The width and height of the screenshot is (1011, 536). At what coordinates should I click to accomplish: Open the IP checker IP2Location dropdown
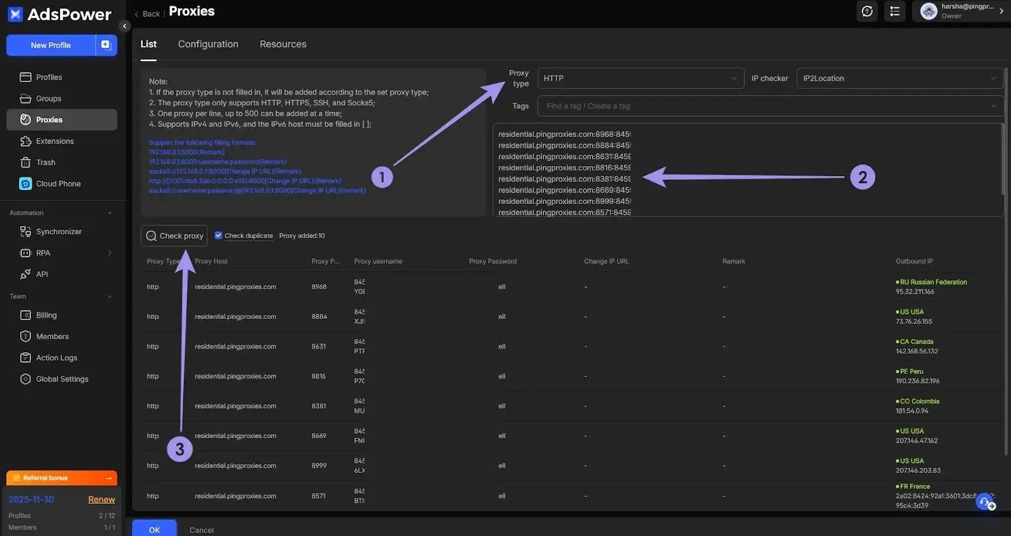900,78
